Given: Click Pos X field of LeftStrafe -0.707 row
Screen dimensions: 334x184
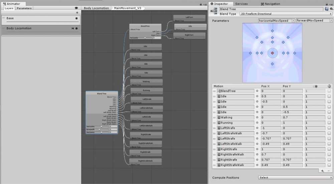Looking at the screenshot, I should tap(271, 139).
